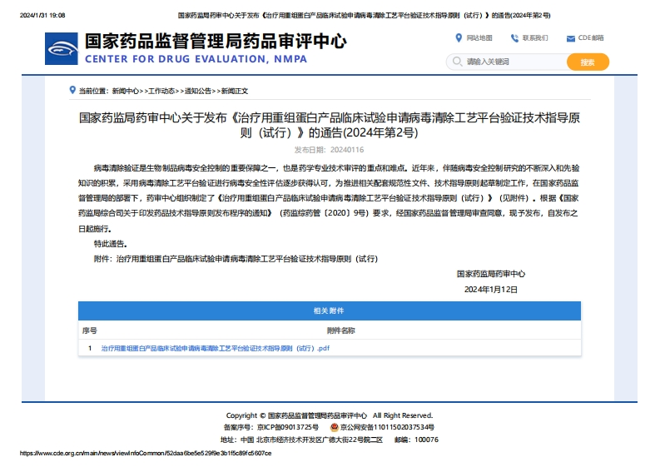Click the CDE fish logo icon
660x467 pixels.
62,48
